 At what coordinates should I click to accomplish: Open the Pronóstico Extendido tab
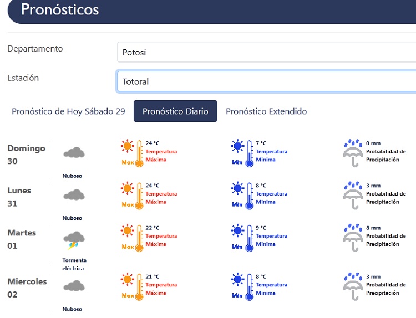(x=266, y=111)
